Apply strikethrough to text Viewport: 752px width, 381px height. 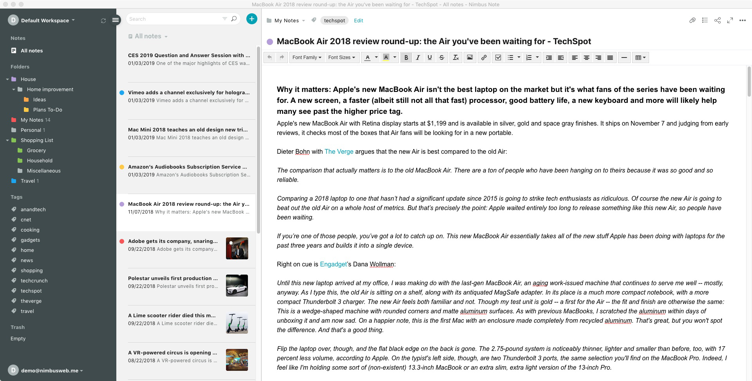pyautogui.click(x=441, y=58)
